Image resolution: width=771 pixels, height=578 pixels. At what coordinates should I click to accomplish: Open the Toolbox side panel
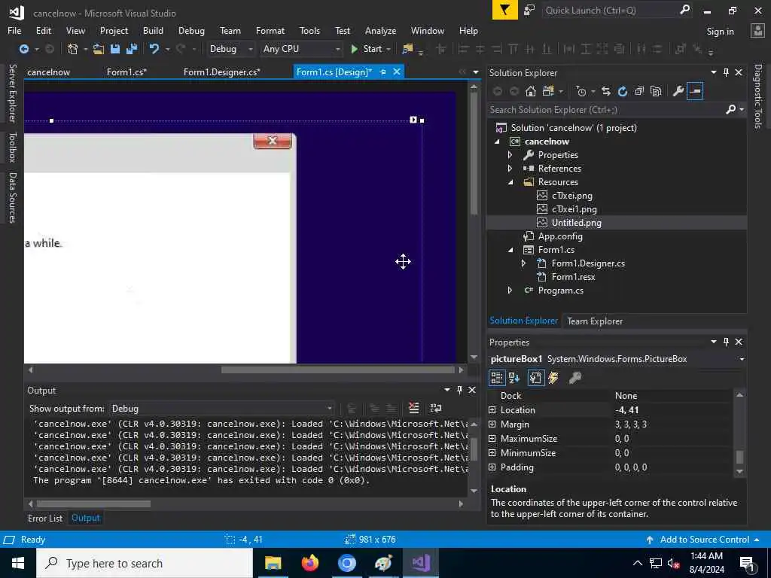click(12, 147)
